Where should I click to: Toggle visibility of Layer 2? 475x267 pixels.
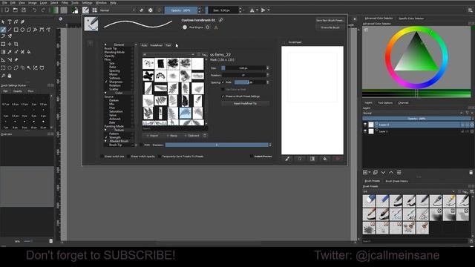coord(365,125)
